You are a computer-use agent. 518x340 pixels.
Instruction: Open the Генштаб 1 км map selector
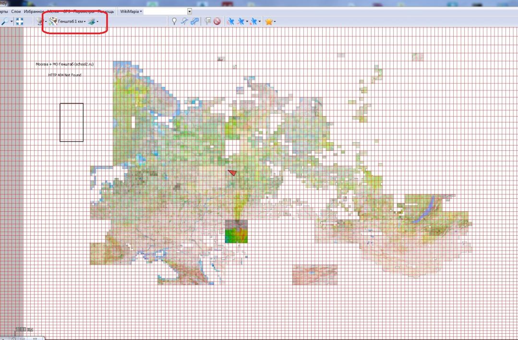(67, 22)
